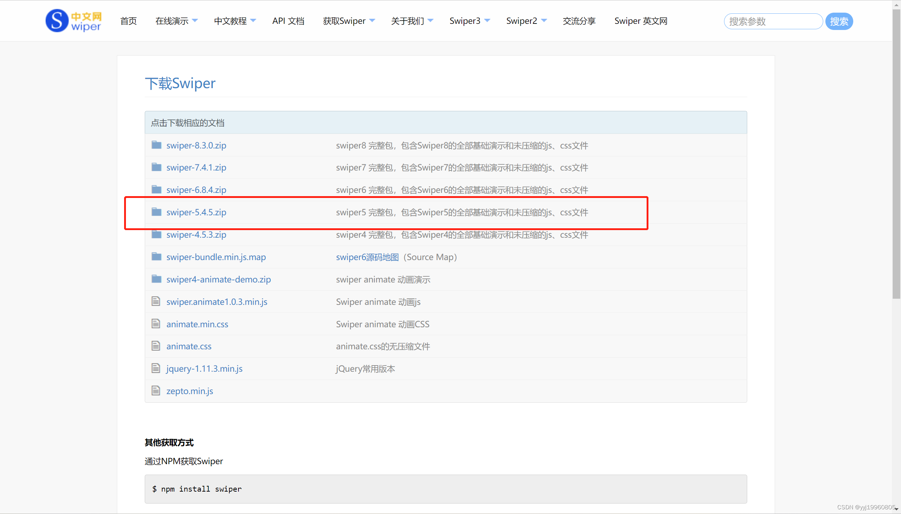The image size is (901, 514).
Task: Select the 首页 menu item
Action: pyautogui.click(x=128, y=21)
